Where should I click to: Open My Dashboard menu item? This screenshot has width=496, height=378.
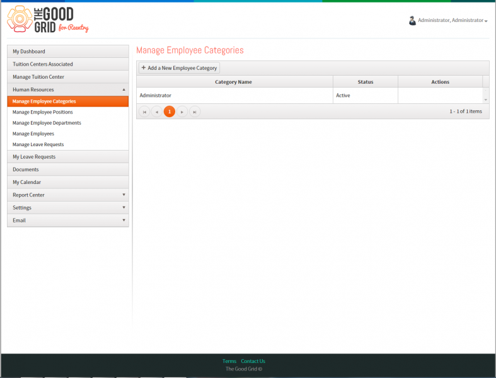(67, 51)
